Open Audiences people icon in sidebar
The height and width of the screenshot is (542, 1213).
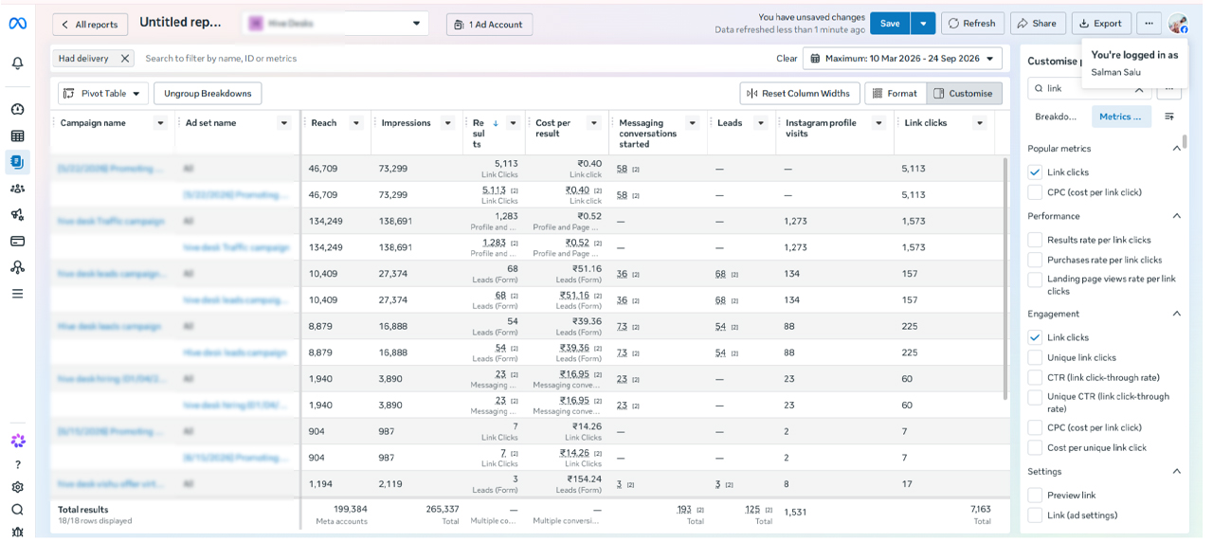click(x=17, y=189)
